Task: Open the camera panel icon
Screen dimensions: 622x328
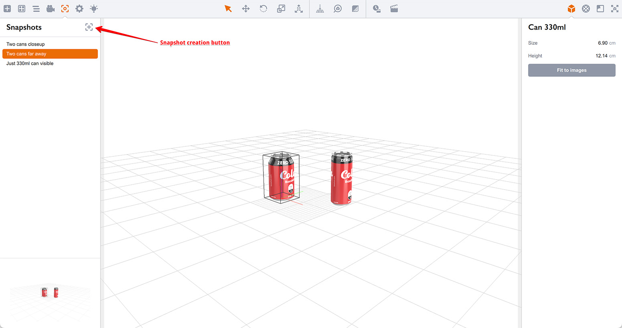Action: pos(51,9)
